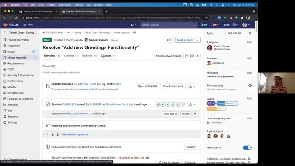Open Settings in sidebar
This screenshot has width=295, height=166.
click(12, 122)
